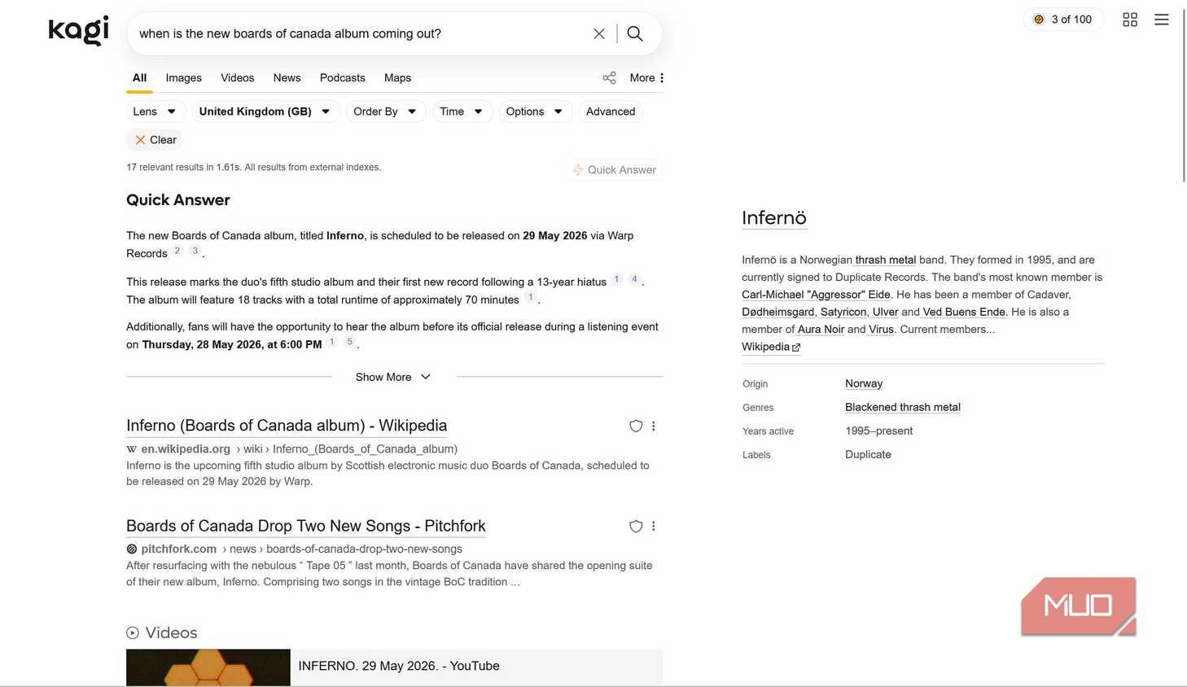1187x687 pixels.
Task: Follow the Virus link
Action: pos(881,330)
